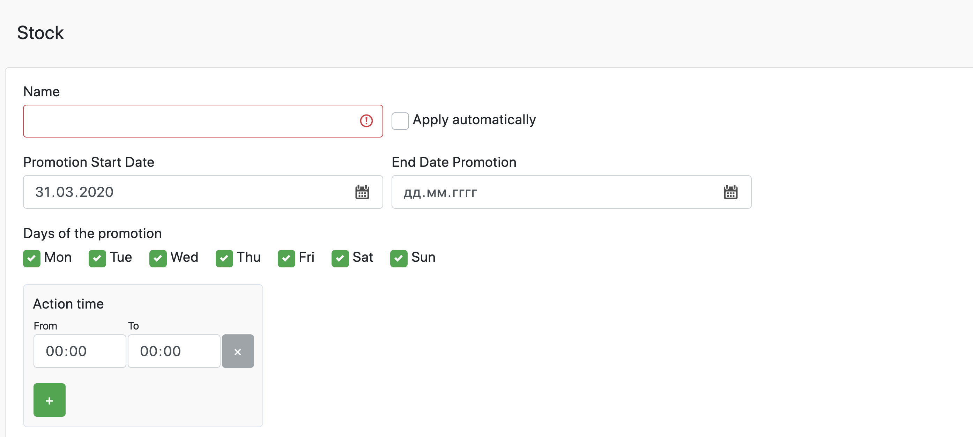973x437 pixels.
Task: Uncheck the Mon day checkbox
Action: (x=32, y=258)
